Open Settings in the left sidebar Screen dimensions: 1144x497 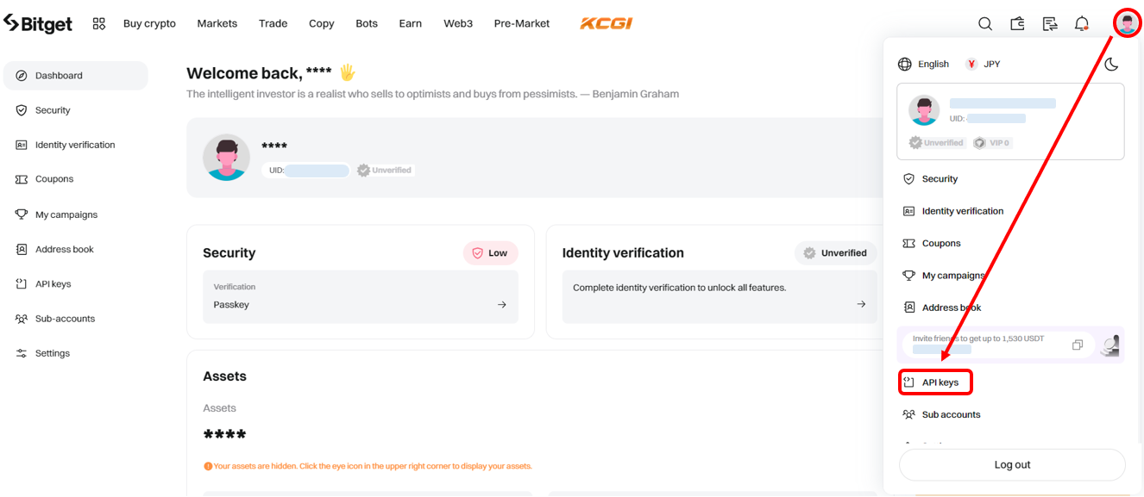click(x=52, y=353)
